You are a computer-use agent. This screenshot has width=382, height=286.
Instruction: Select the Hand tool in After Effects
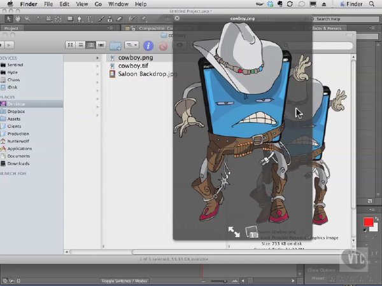tap(18, 18)
